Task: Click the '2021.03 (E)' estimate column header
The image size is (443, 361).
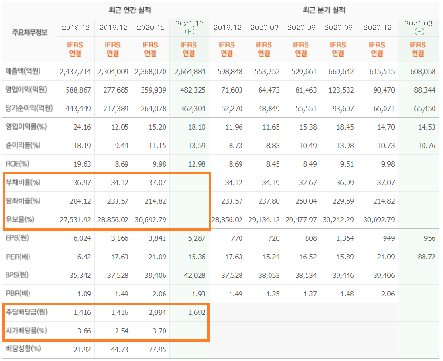Action: pyautogui.click(x=418, y=28)
